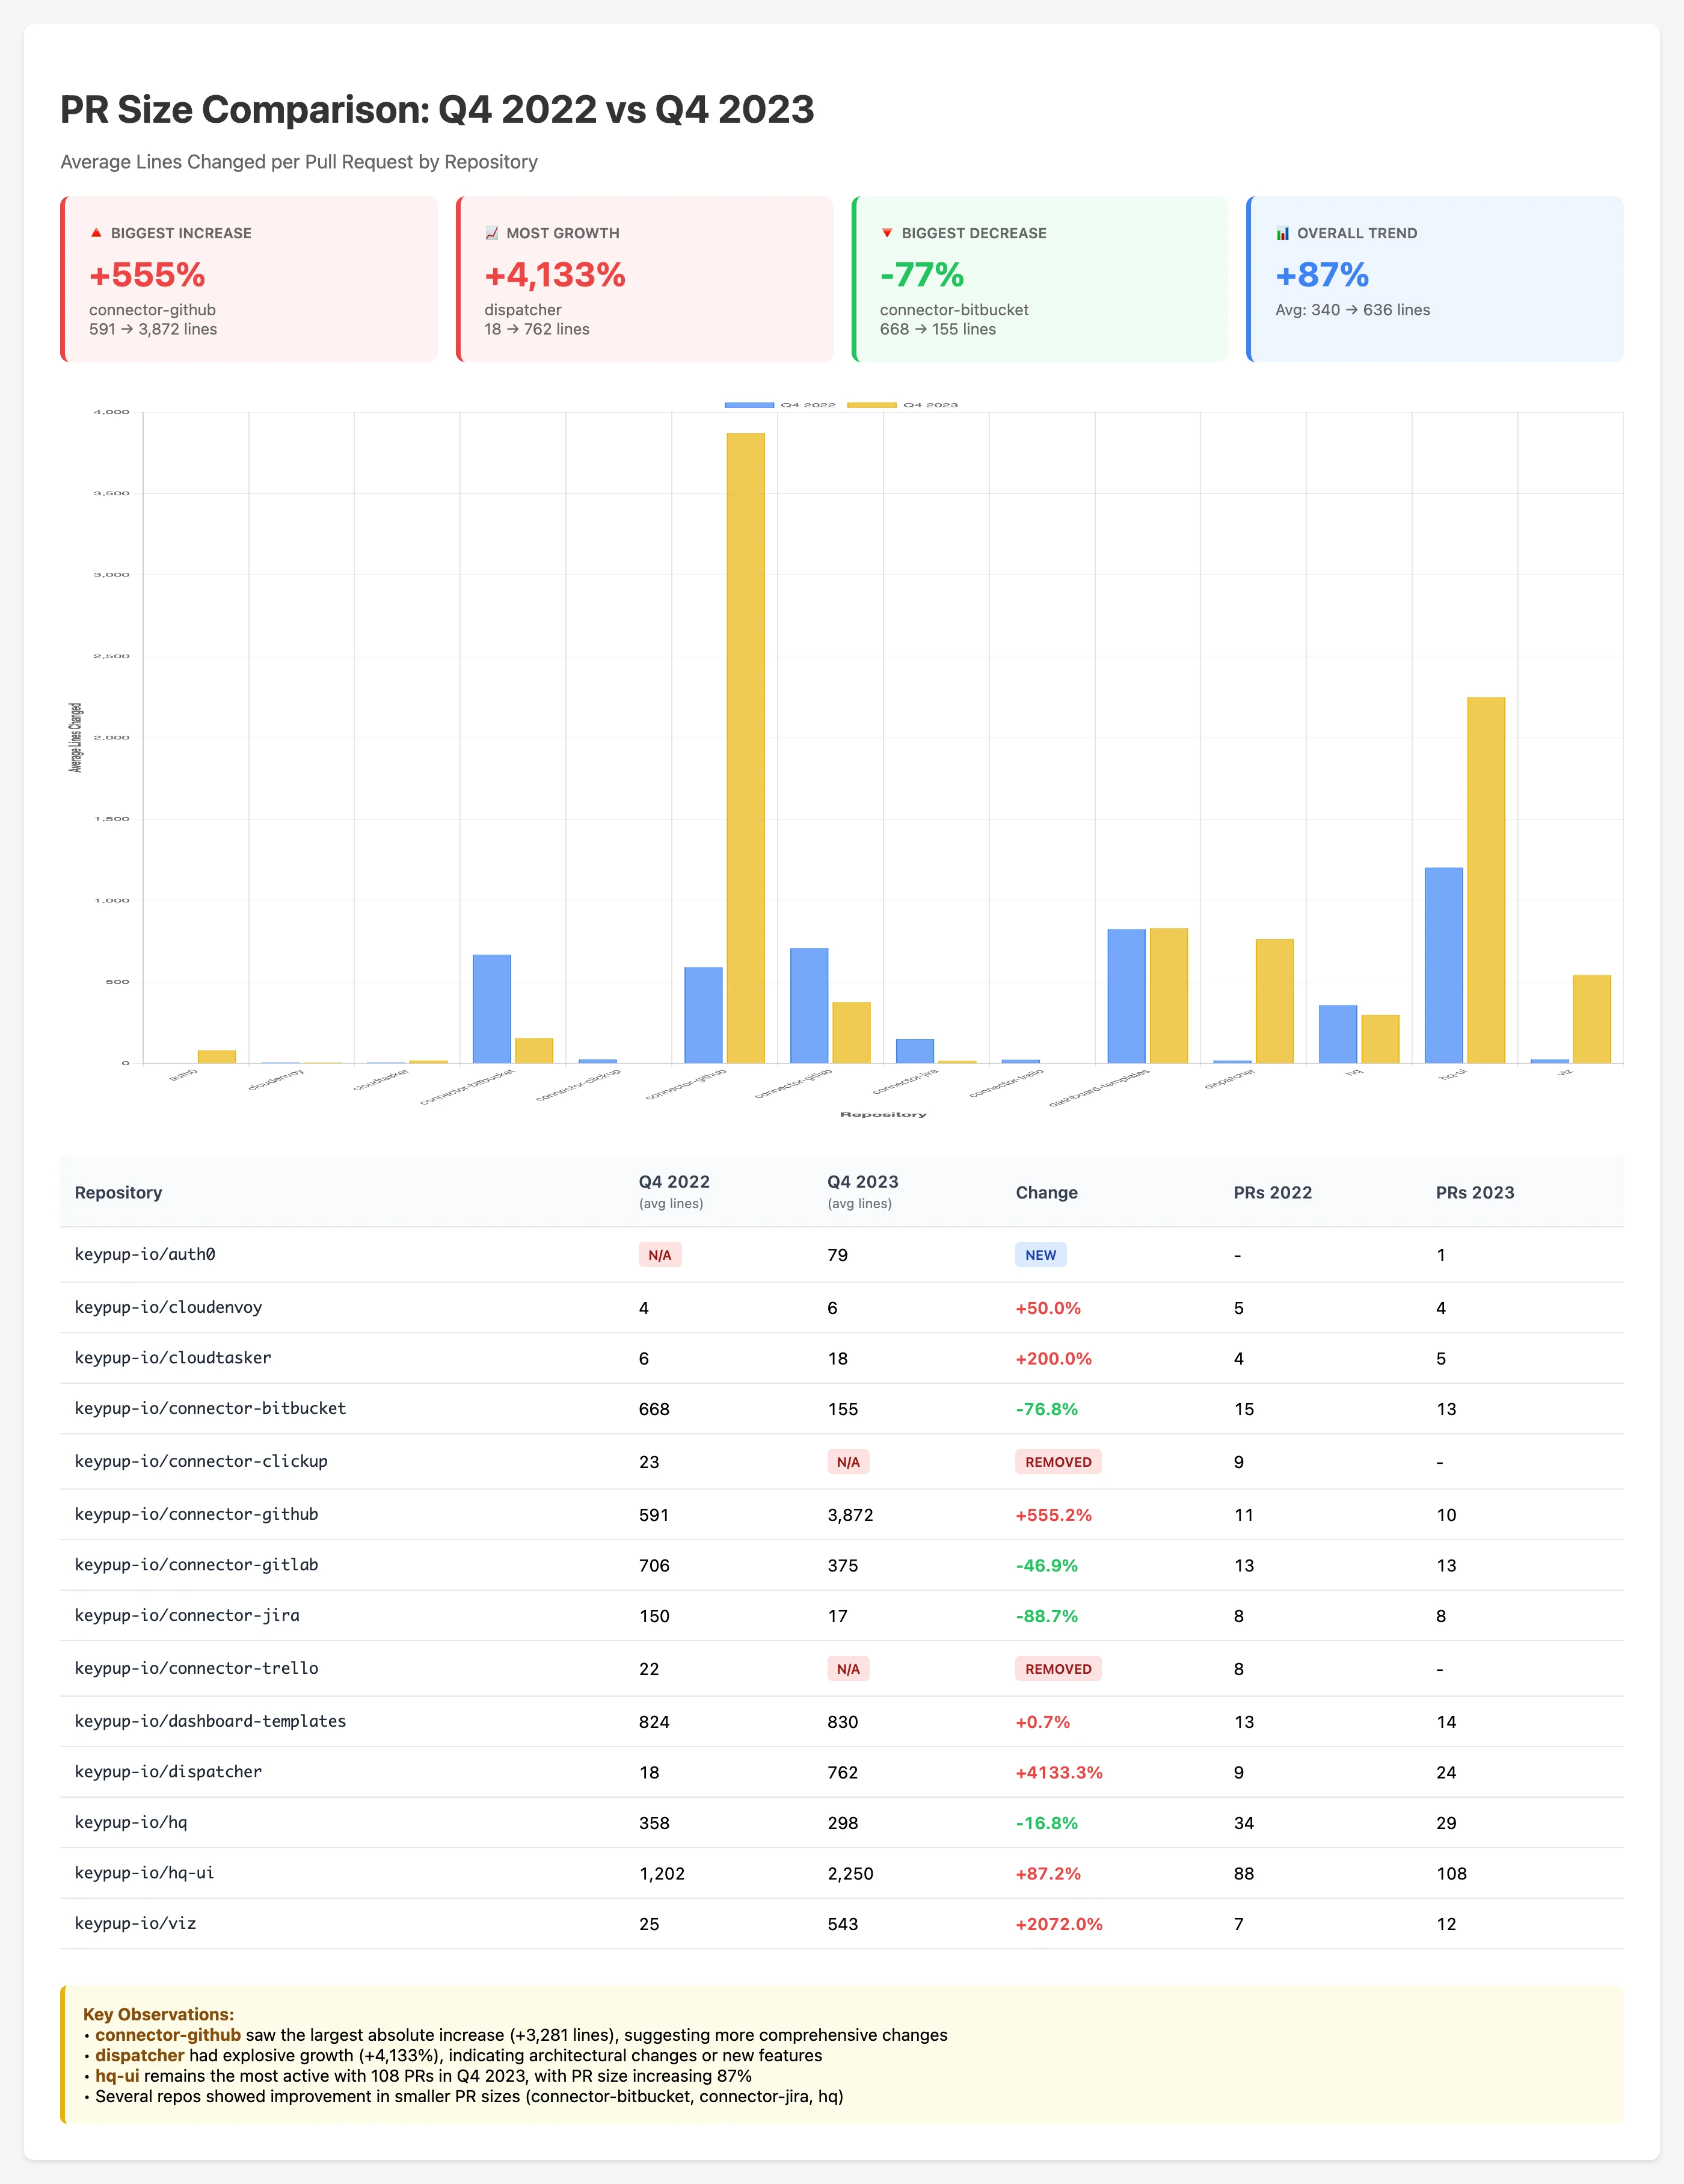Select keypup-io/auth0 repository row name
The width and height of the screenshot is (1684, 2184).
[145, 1254]
